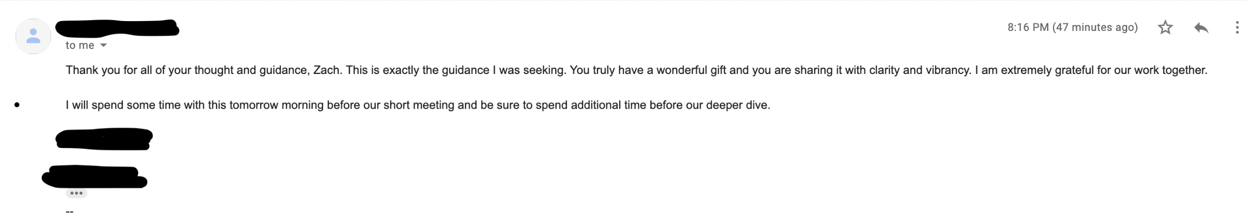Click the blacked-out sender name at top
Viewport: 1259px width, 216px height.
coord(117,28)
